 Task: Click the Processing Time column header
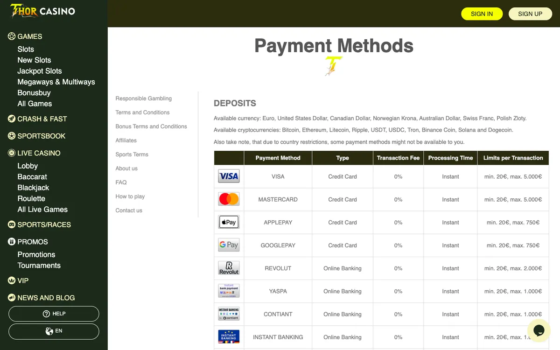[x=450, y=158]
